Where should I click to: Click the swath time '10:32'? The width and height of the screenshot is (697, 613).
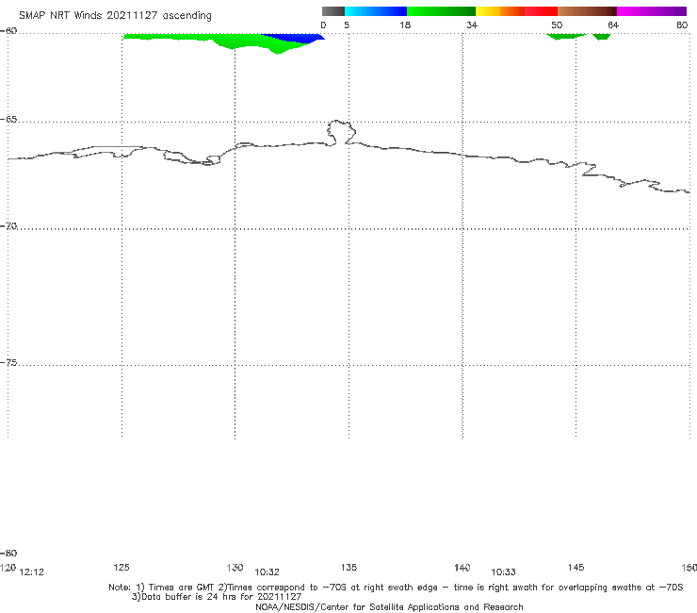click(x=267, y=572)
